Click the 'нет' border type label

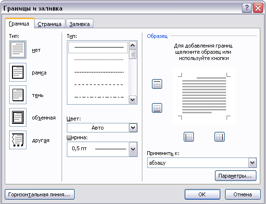point(36,50)
